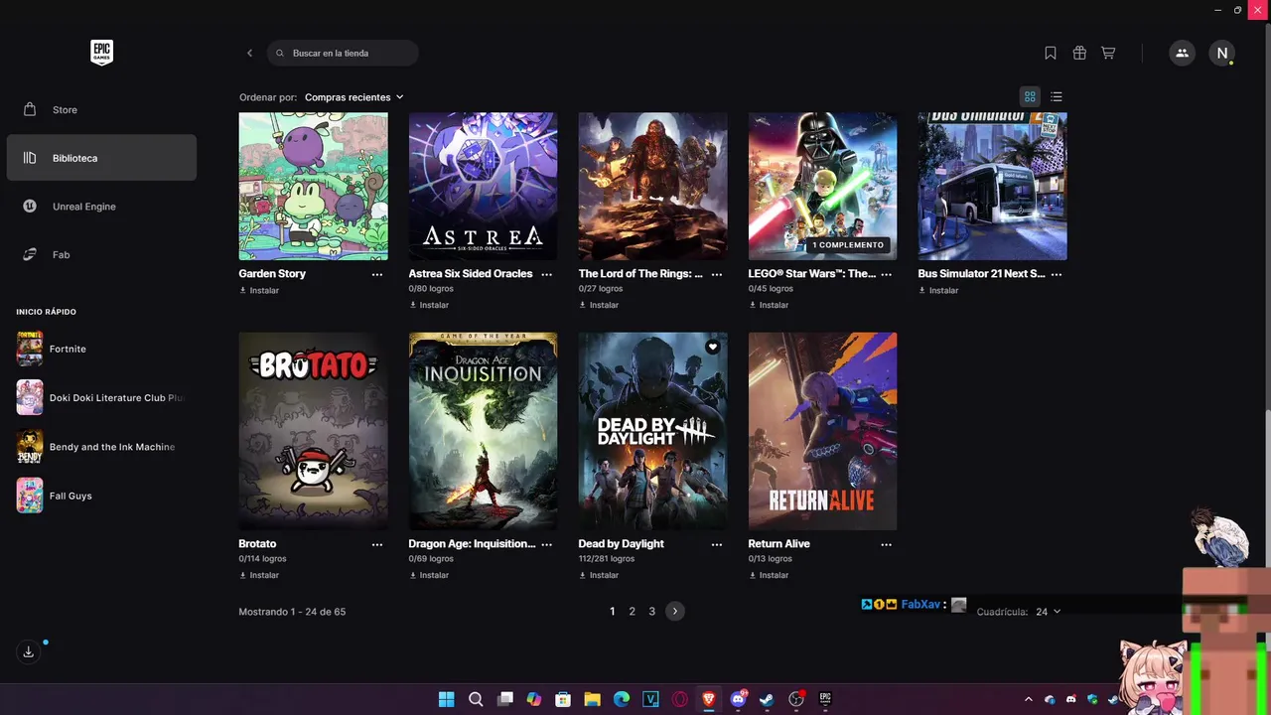Switch to grid view layout
Image resolution: width=1271 pixels, height=715 pixels.
pos(1030,96)
